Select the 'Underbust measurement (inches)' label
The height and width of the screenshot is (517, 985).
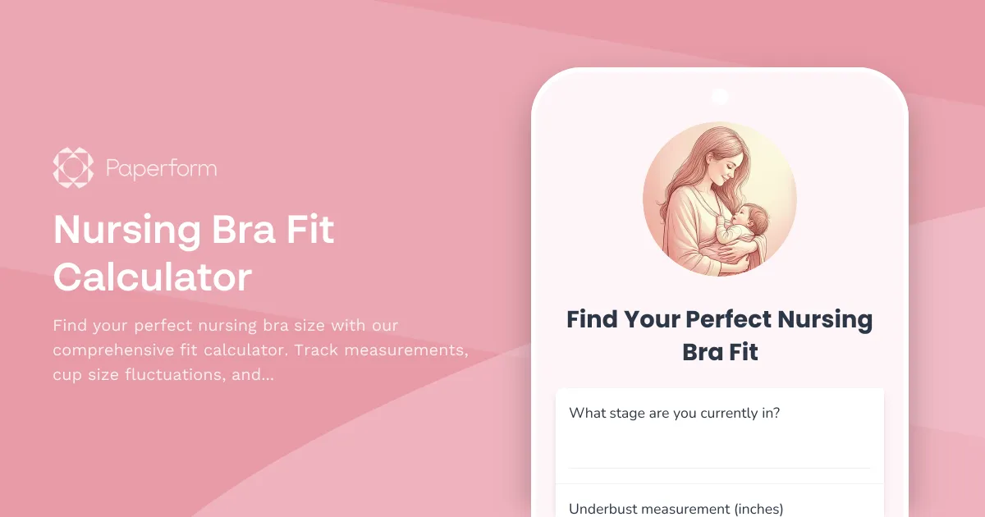[676, 509]
